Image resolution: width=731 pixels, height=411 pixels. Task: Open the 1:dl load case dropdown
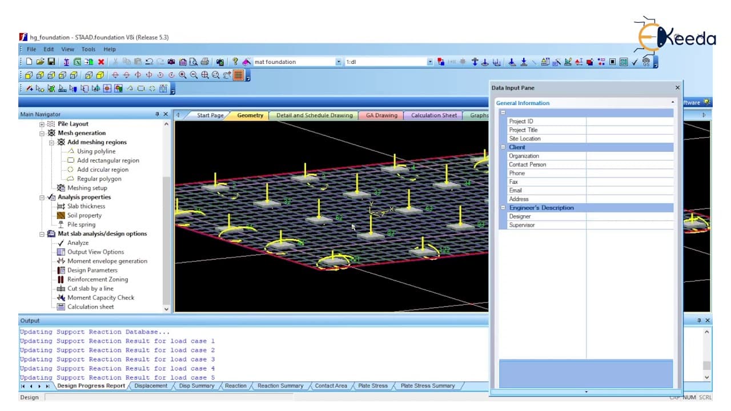430,62
